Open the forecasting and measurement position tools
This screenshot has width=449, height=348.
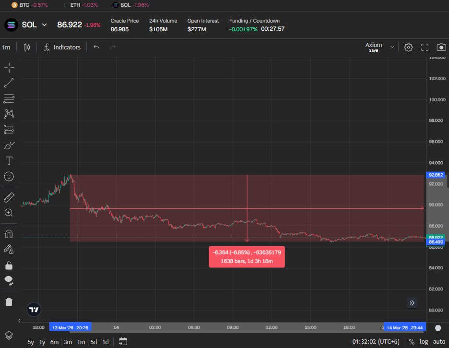tap(9, 130)
